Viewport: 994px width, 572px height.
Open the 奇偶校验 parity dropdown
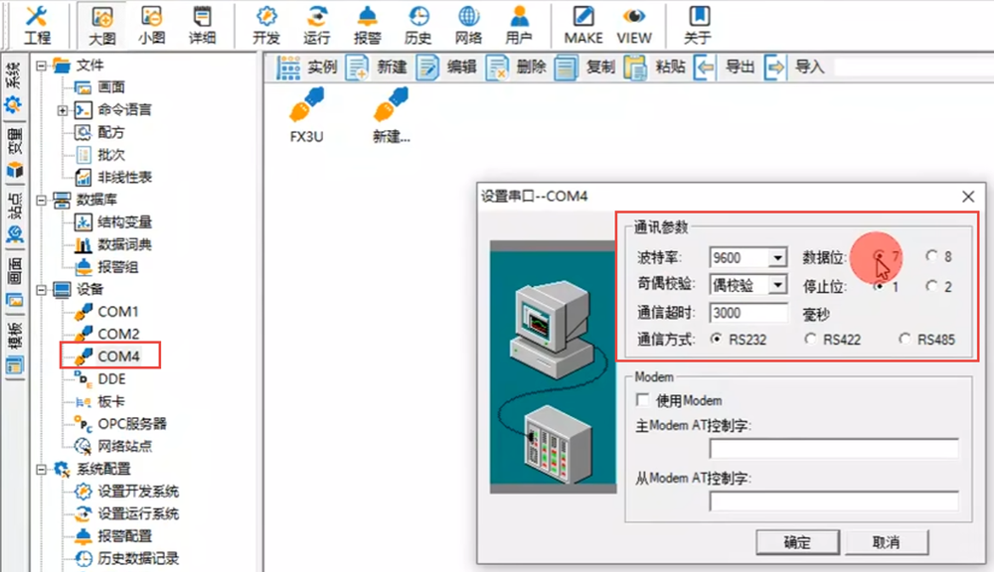[x=777, y=285]
